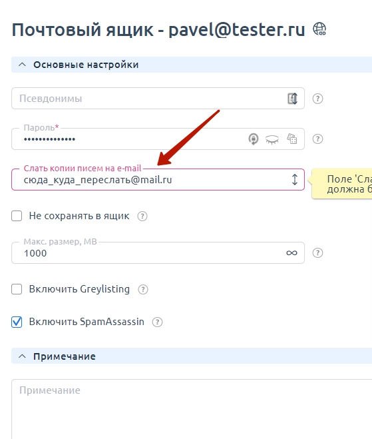372x439 pixels.
Task: Open help next to Включить Greylisting
Action: click(x=143, y=289)
